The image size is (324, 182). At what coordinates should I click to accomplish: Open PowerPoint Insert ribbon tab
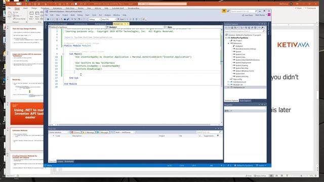coord(25,8)
